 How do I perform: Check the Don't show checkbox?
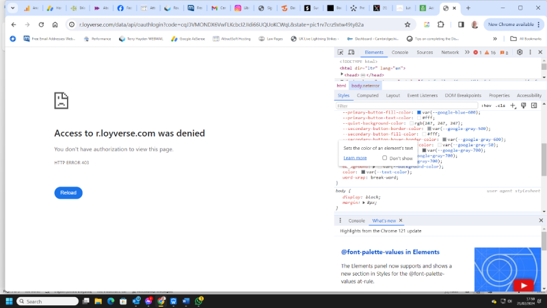[x=384, y=158]
